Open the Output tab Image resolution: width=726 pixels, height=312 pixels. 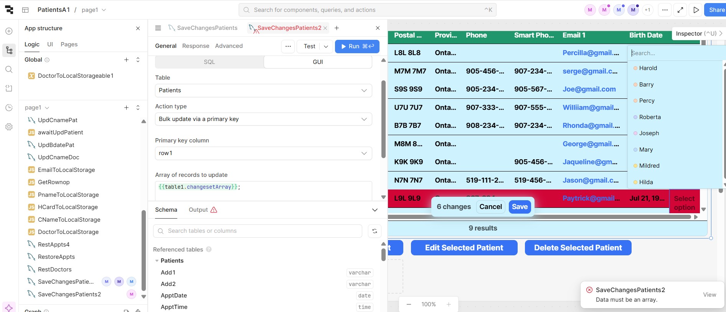pos(198,210)
